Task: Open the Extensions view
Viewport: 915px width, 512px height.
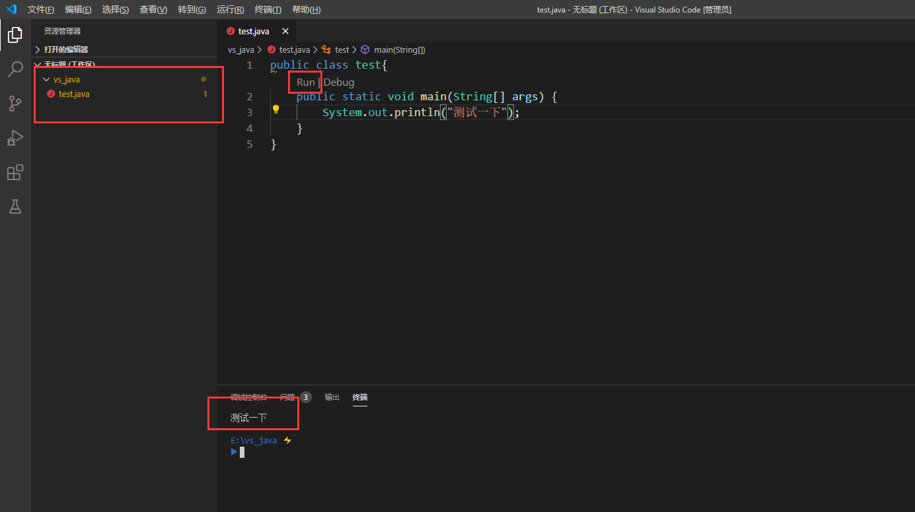Action: pos(15,172)
